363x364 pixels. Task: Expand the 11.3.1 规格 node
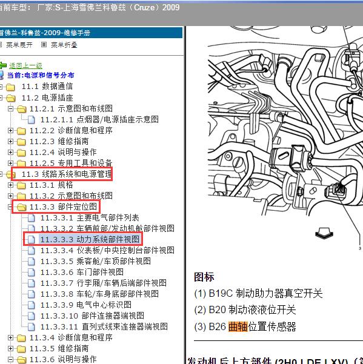[x=10, y=185]
